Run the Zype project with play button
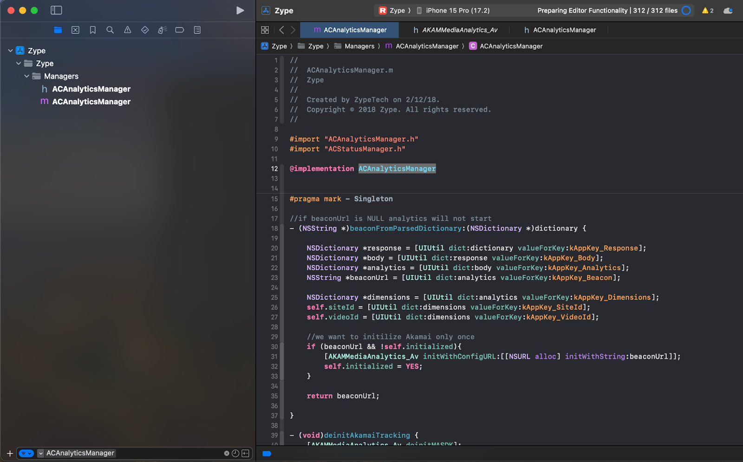The width and height of the screenshot is (743, 462). (240, 10)
